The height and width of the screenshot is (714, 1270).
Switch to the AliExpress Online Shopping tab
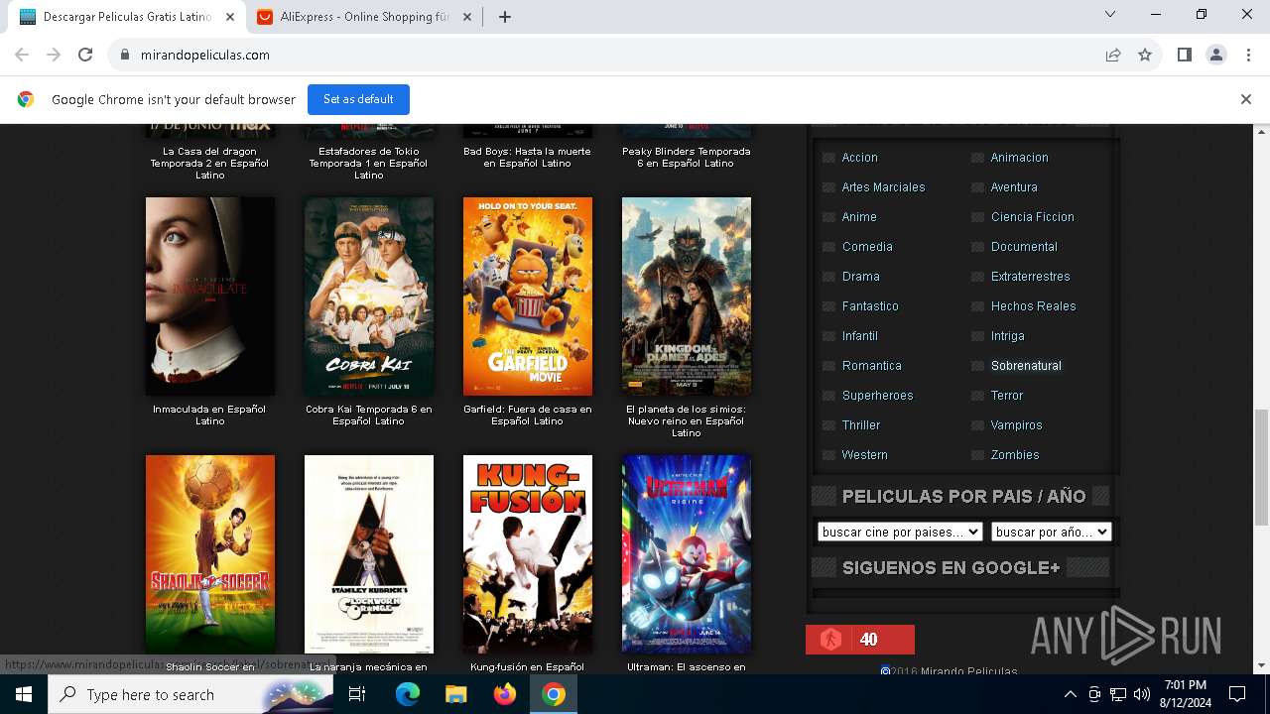pyautogui.click(x=364, y=17)
